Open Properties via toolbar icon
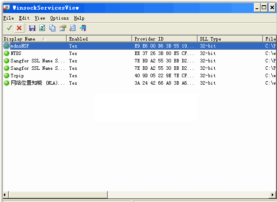Image resolution: width=277 pixels, height=202 pixels. [x=62, y=28]
